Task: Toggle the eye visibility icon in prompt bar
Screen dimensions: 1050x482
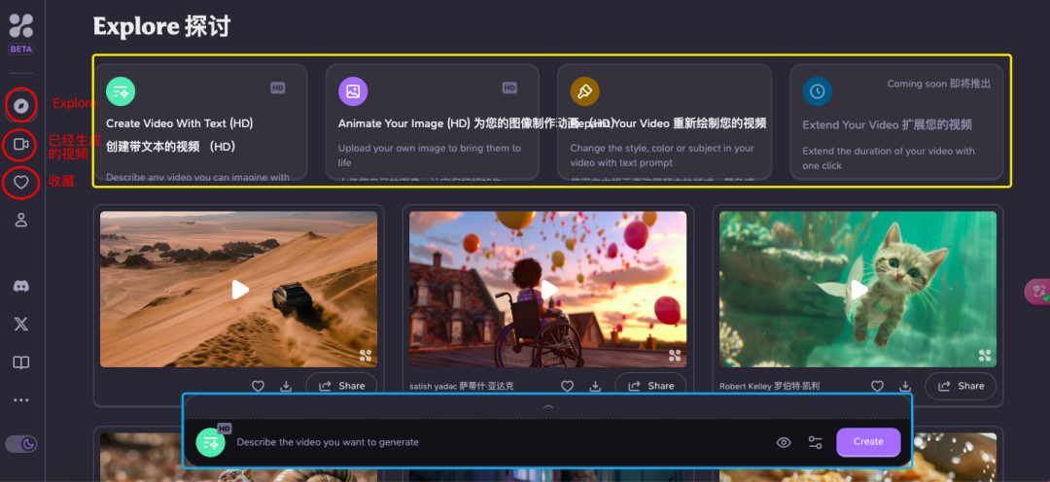Action: click(x=784, y=442)
